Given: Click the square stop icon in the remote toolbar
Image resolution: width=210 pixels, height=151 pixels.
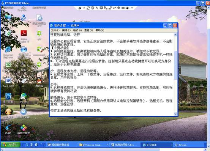Looking at the screenshot, I should 123,8.
